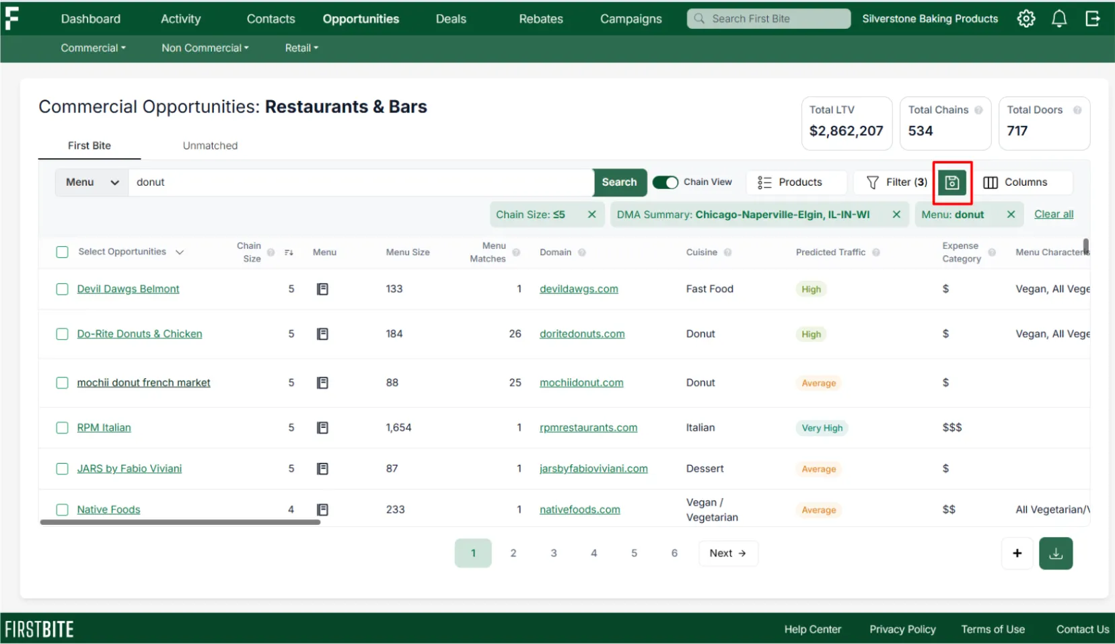Click the Clear all filters link
The image size is (1115, 644).
1054,215
